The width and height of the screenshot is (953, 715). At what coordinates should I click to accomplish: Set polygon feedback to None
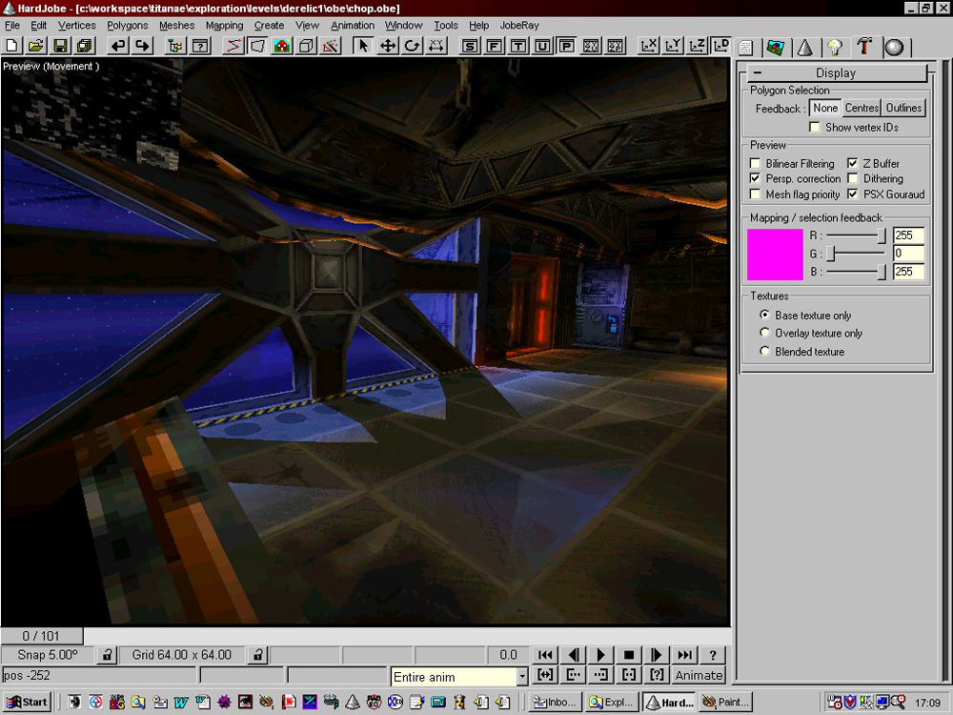(825, 108)
